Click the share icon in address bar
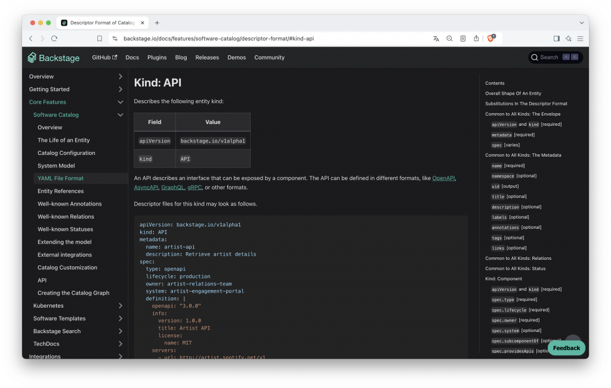Image resolution: width=611 pixels, height=388 pixels. point(476,38)
